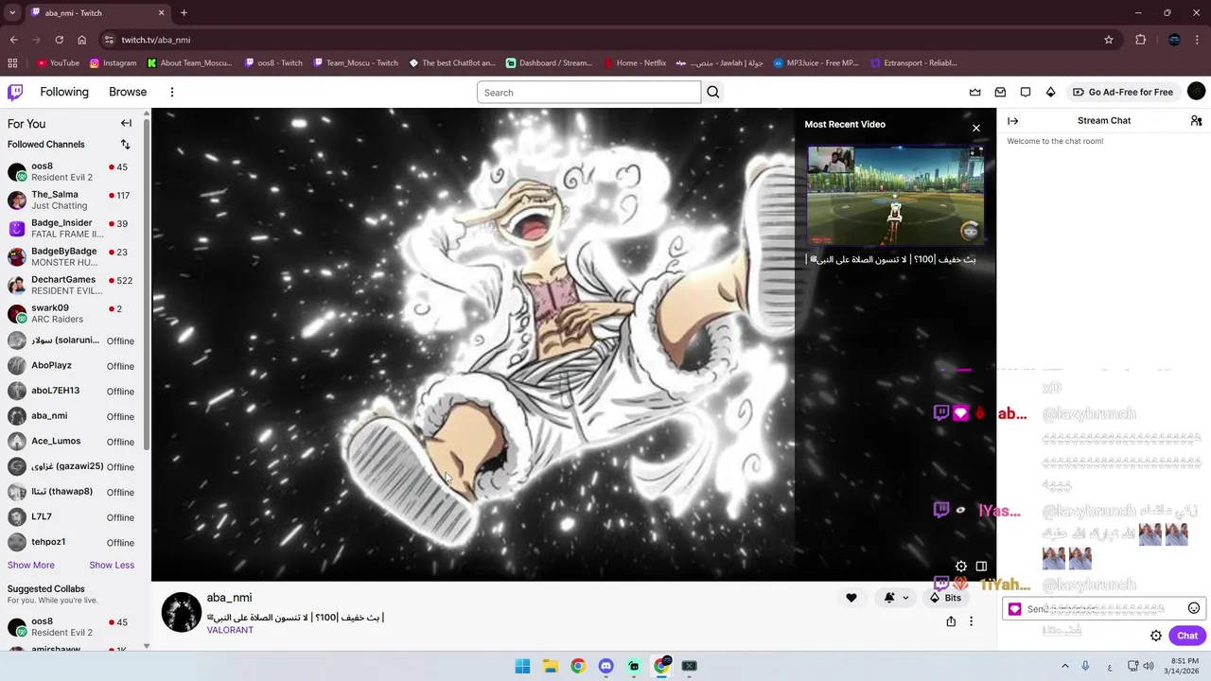The image size is (1211, 681).
Task: Open the MP3Juice bookmark
Action: tap(816, 63)
